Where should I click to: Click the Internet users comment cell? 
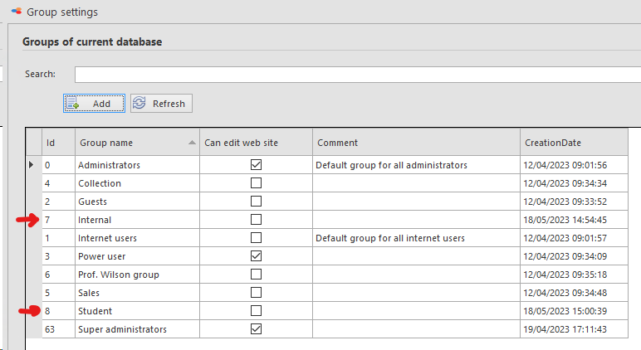416,238
